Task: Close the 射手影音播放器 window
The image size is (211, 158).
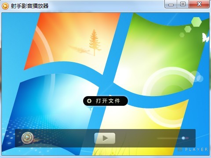Action: 199,4
